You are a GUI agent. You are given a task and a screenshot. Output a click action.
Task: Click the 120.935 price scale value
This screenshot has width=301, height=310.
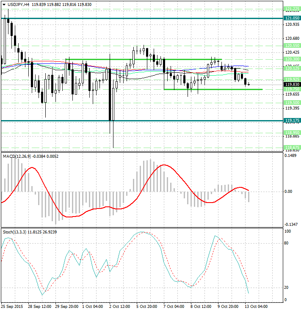tap(292, 25)
